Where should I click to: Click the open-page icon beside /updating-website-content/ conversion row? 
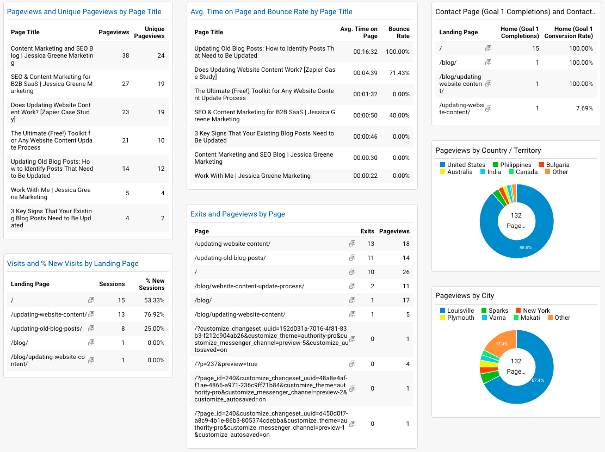point(488,108)
